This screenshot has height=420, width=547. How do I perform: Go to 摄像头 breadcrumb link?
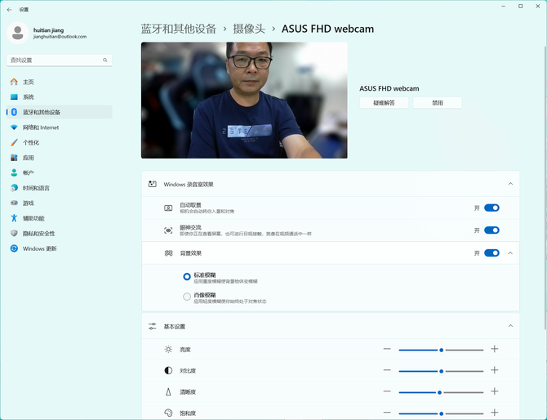249,29
